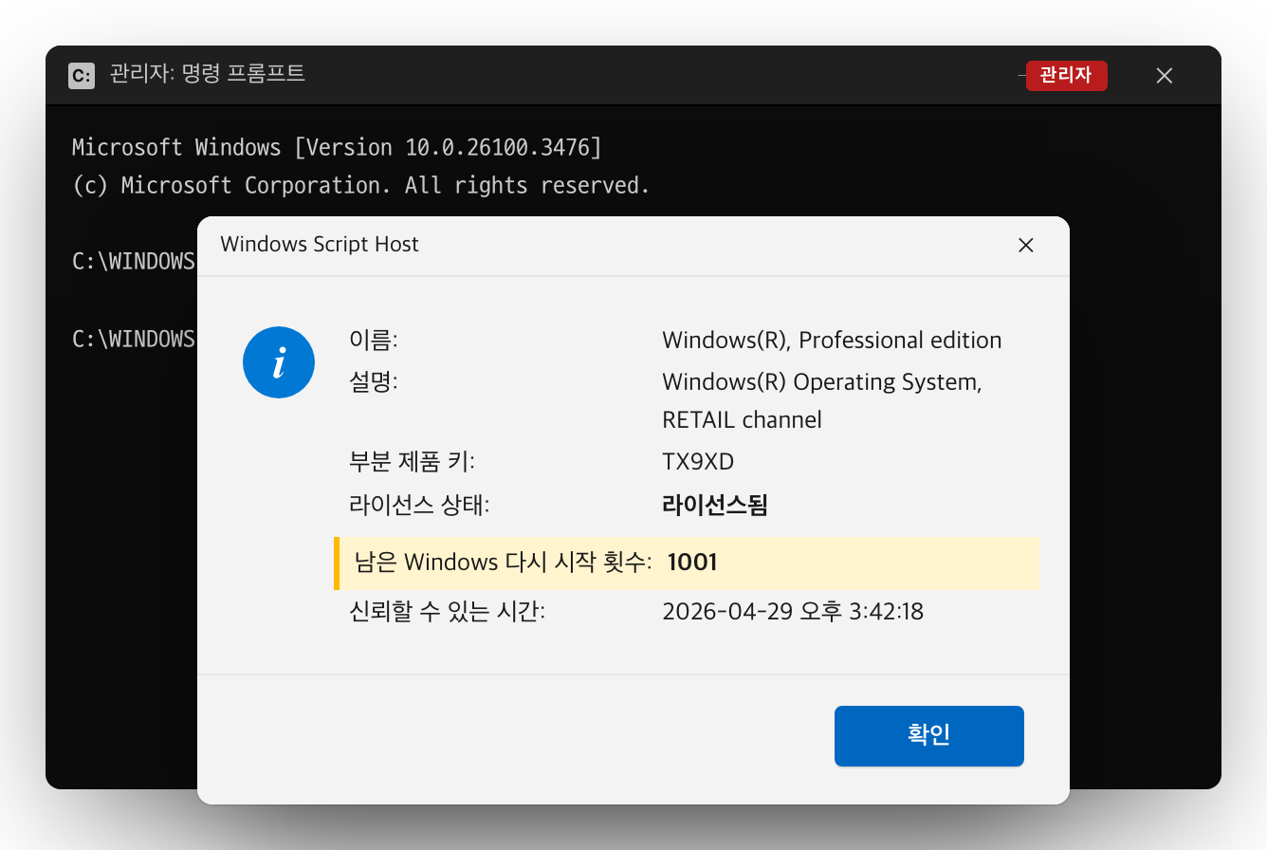Click 남은 Windows 다시 시작 횟수 label
Image resolution: width=1267 pixels, height=850 pixels.
[x=503, y=563]
